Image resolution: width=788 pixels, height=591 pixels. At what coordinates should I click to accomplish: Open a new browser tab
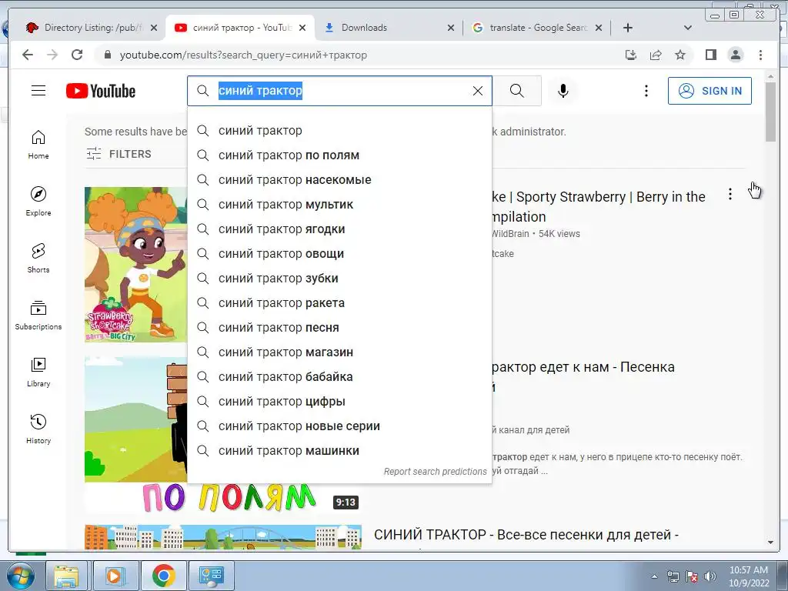[x=628, y=28]
